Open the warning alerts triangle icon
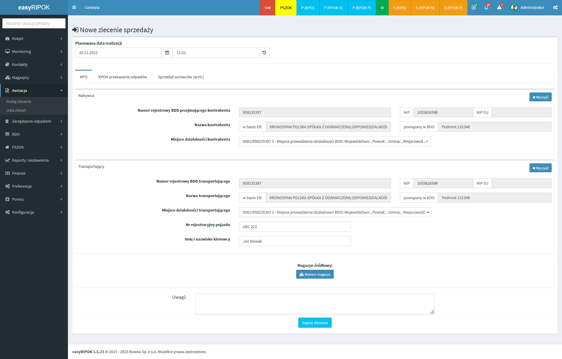 [499, 7]
